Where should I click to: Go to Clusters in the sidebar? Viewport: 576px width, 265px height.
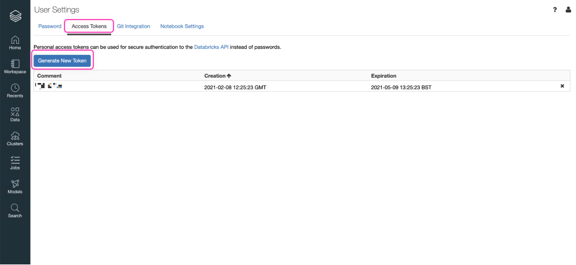(15, 139)
